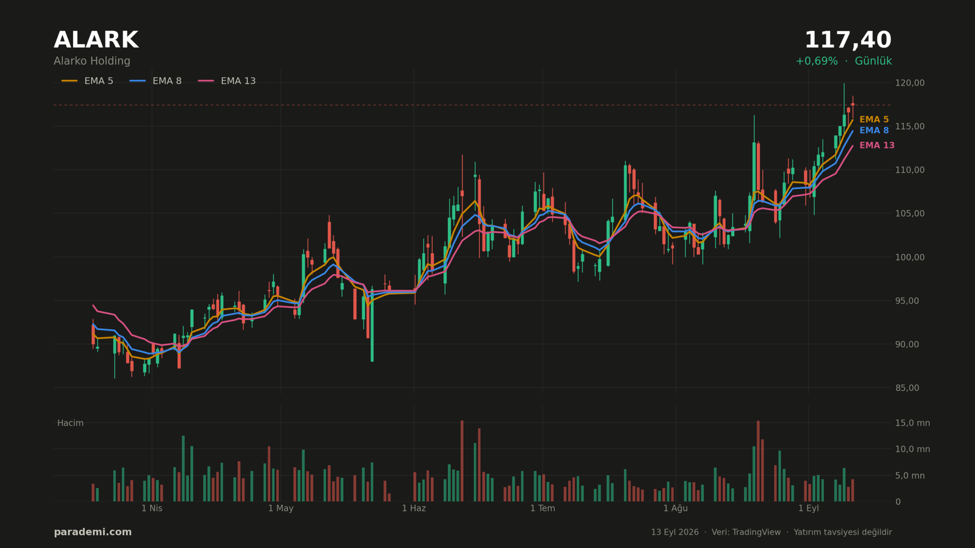Click the 95,00 price axis label
Image resolution: width=975 pixels, height=548 pixels.
click(x=907, y=301)
